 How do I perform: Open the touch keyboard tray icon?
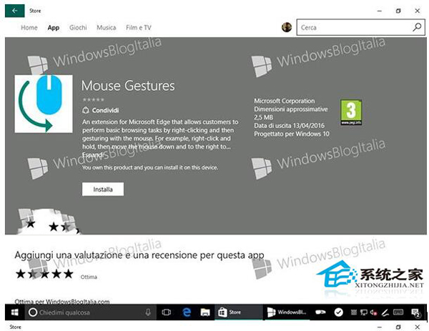click(x=398, y=312)
